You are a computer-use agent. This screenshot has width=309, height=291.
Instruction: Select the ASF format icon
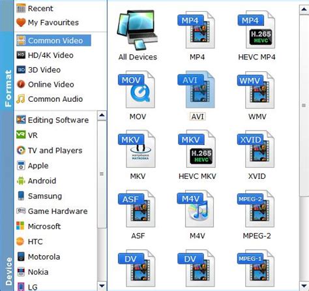(137, 209)
